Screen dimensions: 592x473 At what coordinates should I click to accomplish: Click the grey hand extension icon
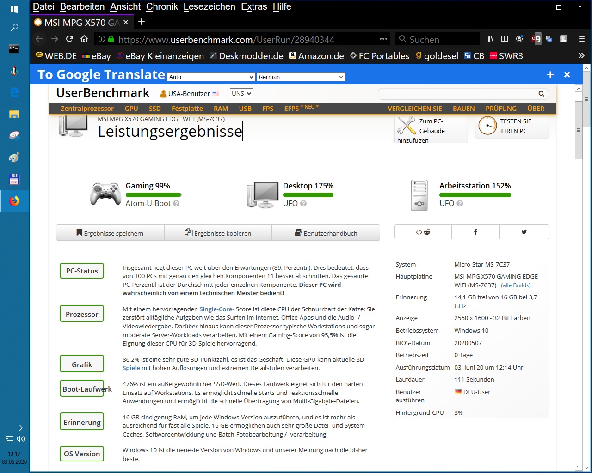(564, 39)
